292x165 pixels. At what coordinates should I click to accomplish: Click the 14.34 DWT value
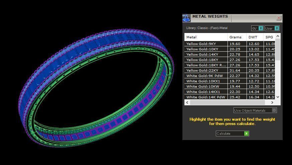point(254,92)
